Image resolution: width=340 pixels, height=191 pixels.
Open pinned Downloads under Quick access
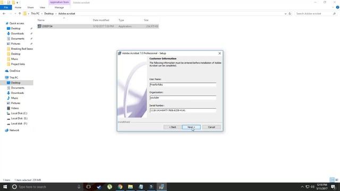[18, 33]
